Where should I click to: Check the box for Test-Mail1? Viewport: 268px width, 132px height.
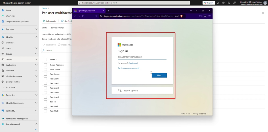click(x=45, y=111)
